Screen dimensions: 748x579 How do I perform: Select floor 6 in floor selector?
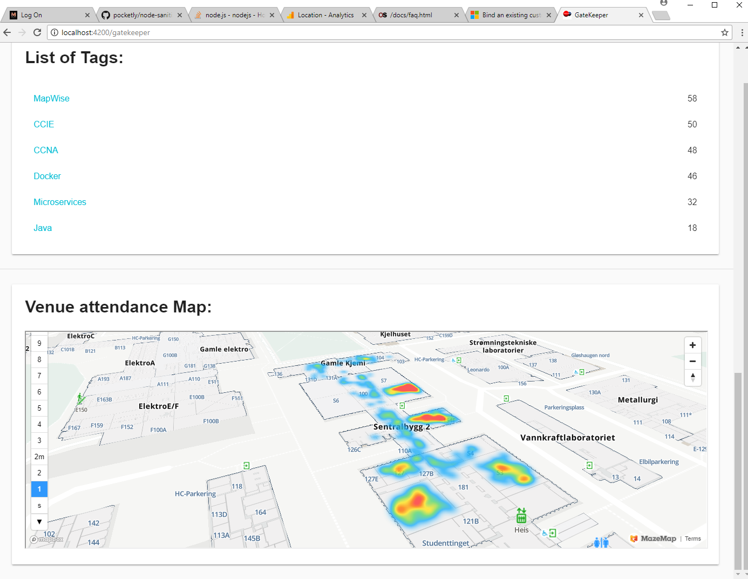tap(39, 392)
